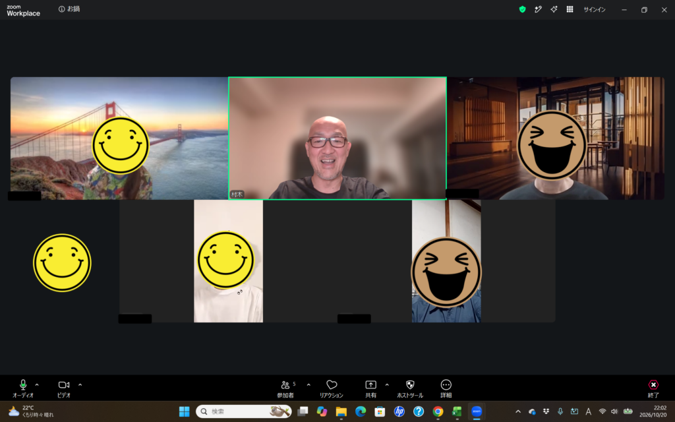Click the サインイン sign-in link

point(595,9)
